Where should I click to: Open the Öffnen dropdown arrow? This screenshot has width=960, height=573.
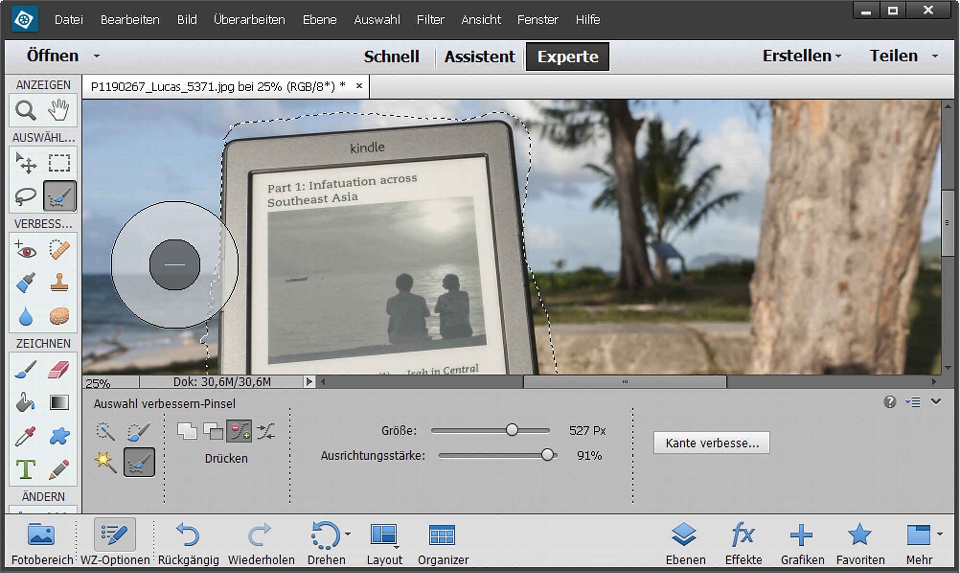(96, 56)
